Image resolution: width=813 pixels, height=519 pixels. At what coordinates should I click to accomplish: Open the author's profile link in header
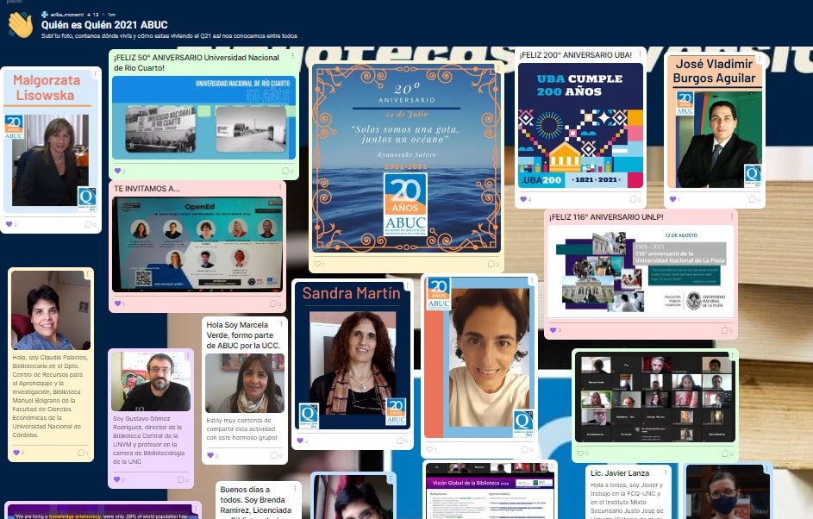click(67, 15)
